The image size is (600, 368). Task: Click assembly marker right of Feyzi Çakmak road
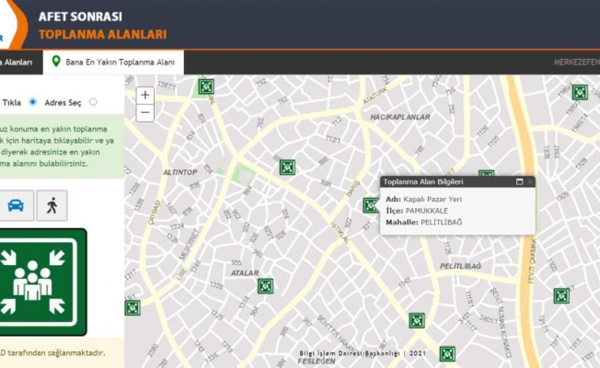point(561,295)
